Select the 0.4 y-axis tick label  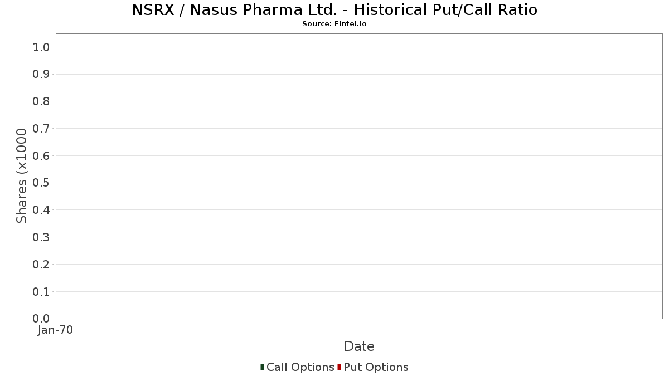[x=41, y=210]
